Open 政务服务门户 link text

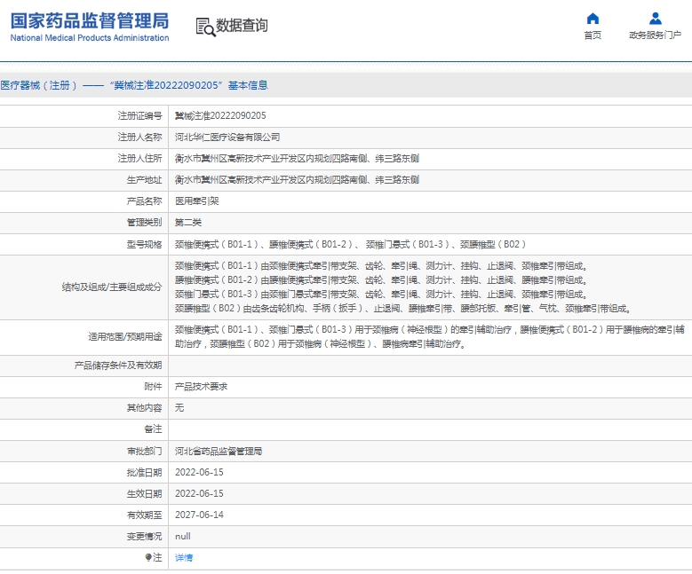click(x=655, y=35)
